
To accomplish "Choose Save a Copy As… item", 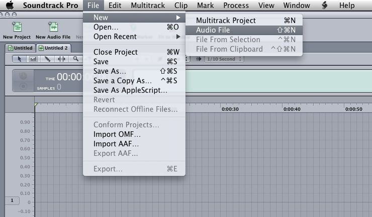I will (134, 81).
